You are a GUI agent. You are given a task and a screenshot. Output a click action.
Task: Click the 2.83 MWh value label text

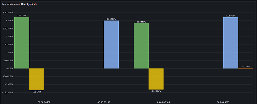[x=141, y=22]
